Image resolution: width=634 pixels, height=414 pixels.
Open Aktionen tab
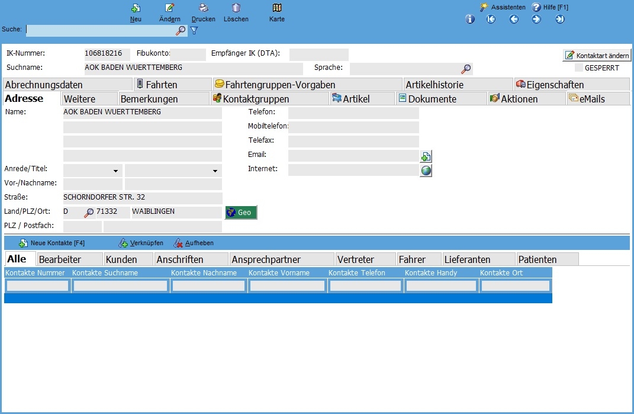(526, 99)
